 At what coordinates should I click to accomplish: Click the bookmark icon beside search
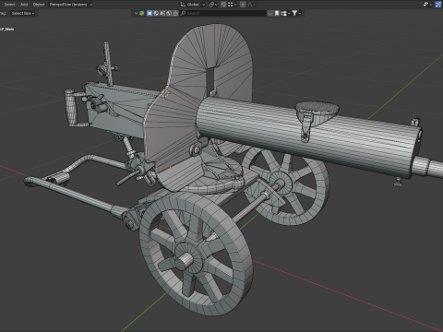pos(277,13)
